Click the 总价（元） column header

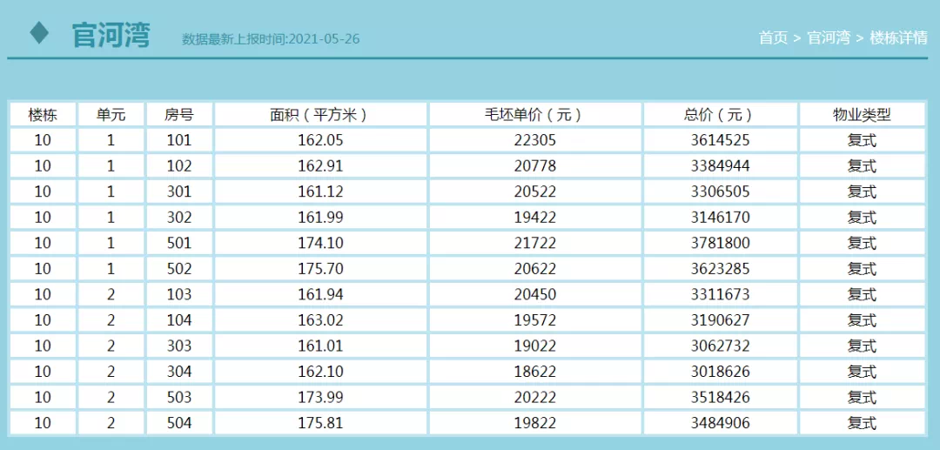[x=720, y=114]
